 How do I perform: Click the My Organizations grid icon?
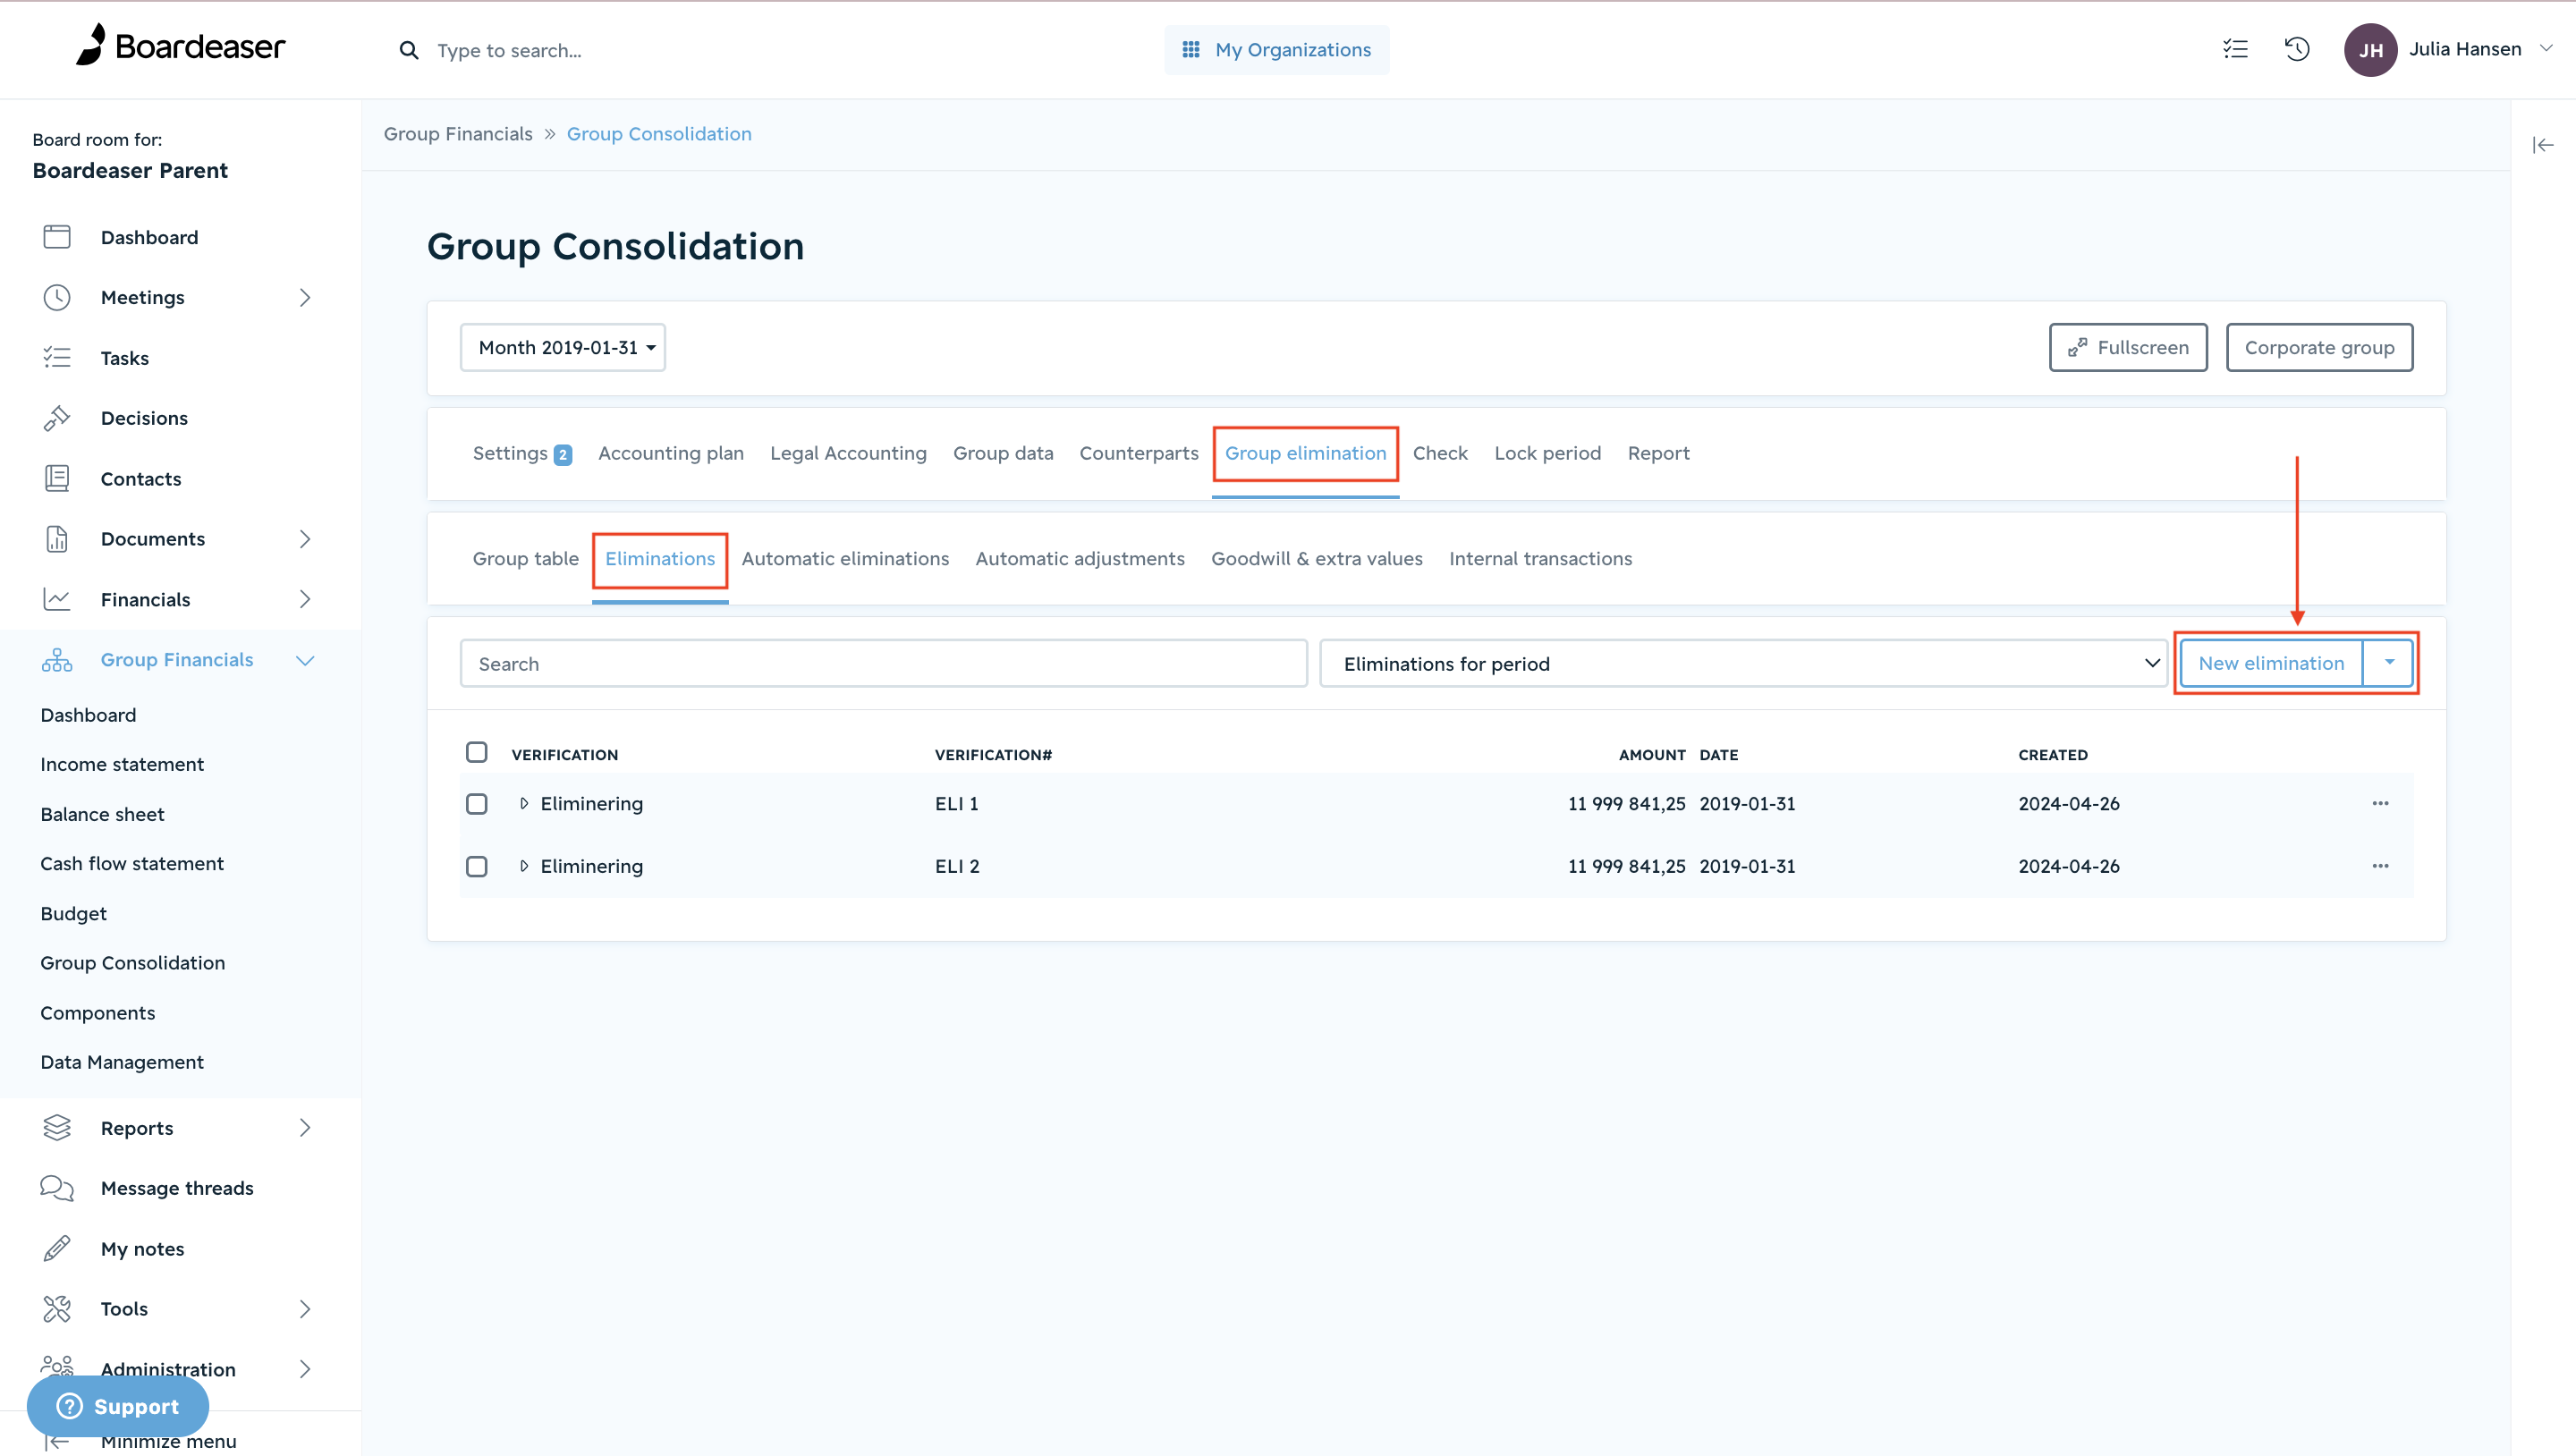pyautogui.click(x=1190, y=49)
